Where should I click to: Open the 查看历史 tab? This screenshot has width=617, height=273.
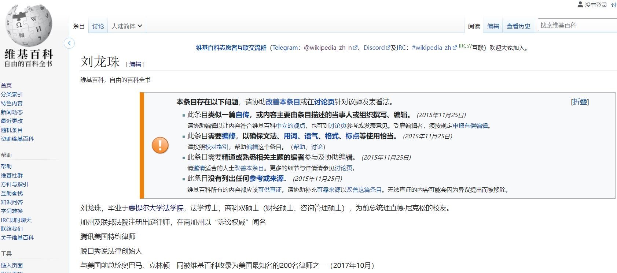(x=518, y=26)
